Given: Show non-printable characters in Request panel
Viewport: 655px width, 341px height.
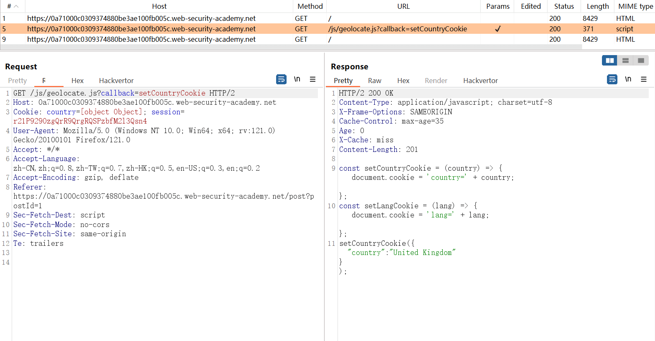Looking at the screenshot, I should point(297,79).
